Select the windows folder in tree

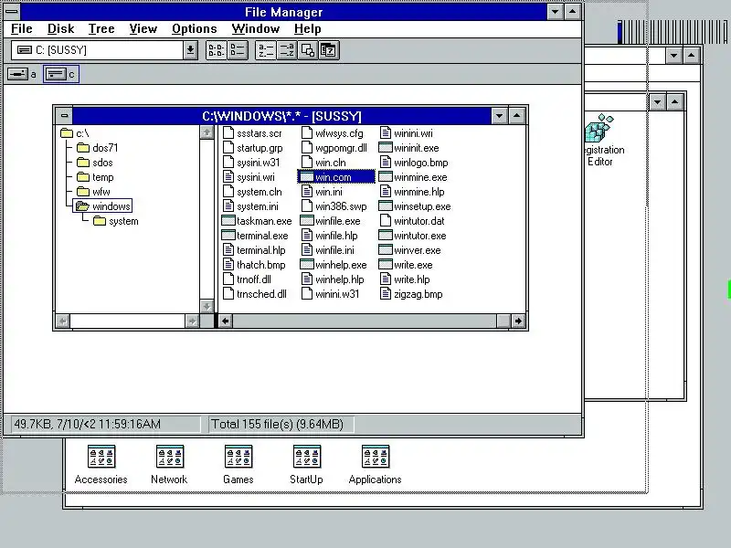coord(103,206)
